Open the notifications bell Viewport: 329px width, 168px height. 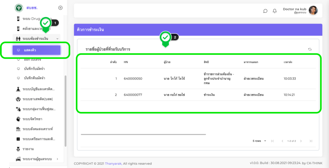pyautogui.click(x=275, y=11)
